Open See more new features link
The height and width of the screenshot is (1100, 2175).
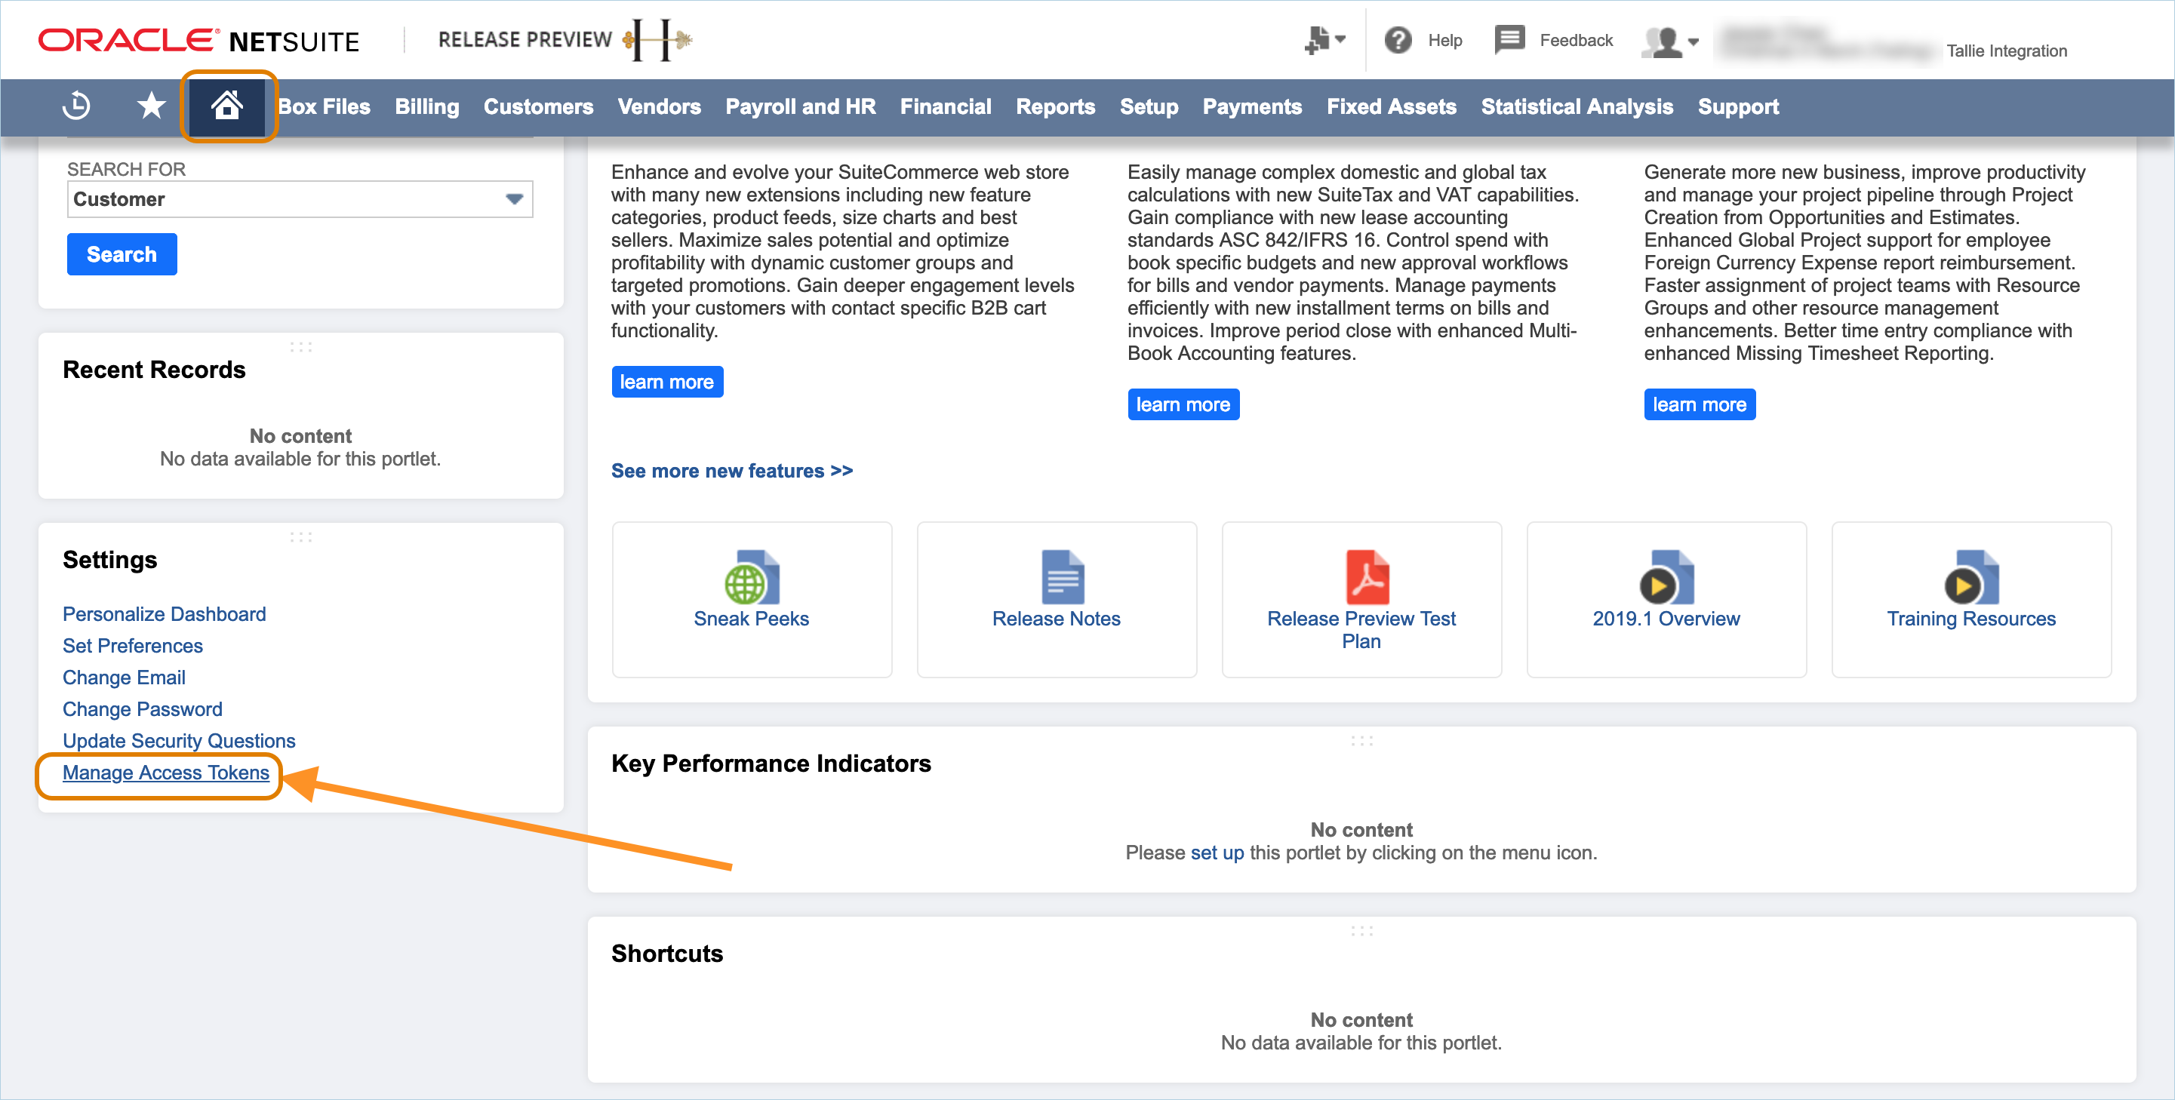732,470
